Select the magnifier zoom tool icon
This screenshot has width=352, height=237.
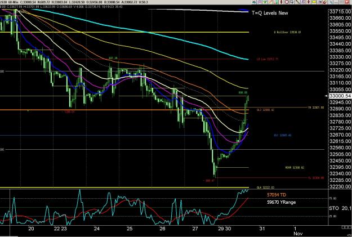tap(292, 2)
